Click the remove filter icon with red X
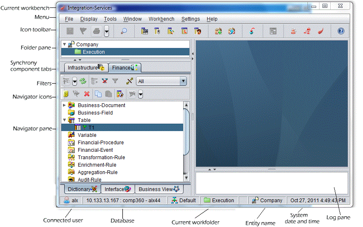363x227 pixels. (x=105, y=81)
